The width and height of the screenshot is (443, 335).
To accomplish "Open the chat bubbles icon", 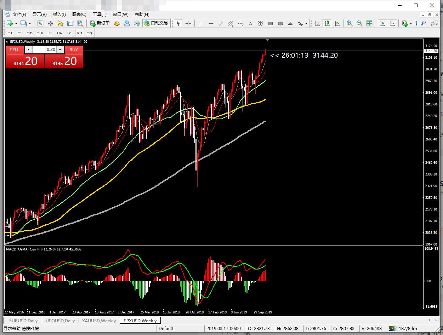I will pos(434,23).
